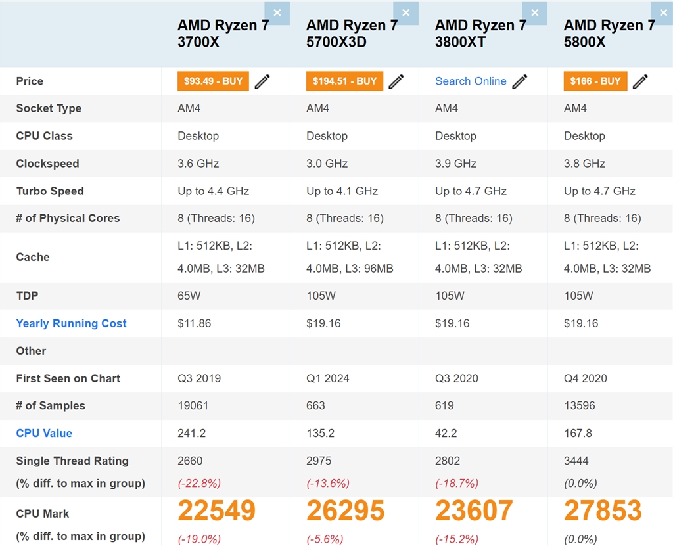The height and width of the screenshot is (546, 673).
Task: Edit price for the Ryzen 7 3700X
Action: 262,81
